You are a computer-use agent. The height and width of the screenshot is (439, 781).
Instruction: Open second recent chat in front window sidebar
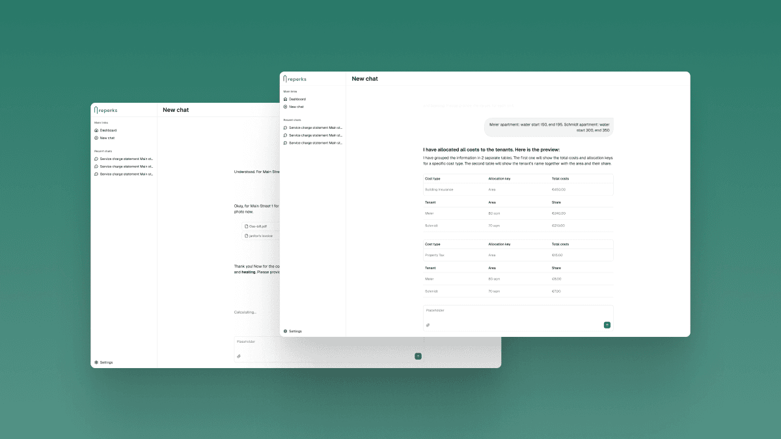(x=315, y=135)
